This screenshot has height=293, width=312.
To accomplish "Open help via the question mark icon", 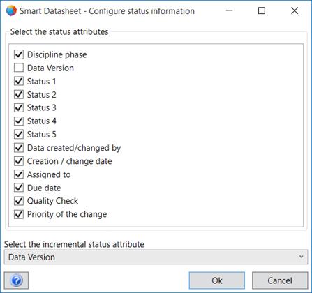I will coord(16,280).
